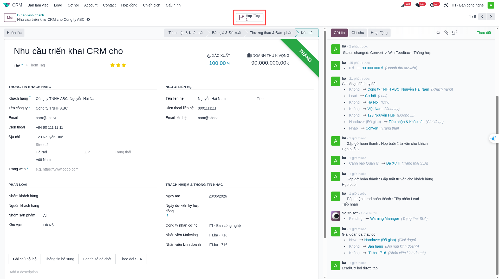Open Hợp đồng smart button

250,17
